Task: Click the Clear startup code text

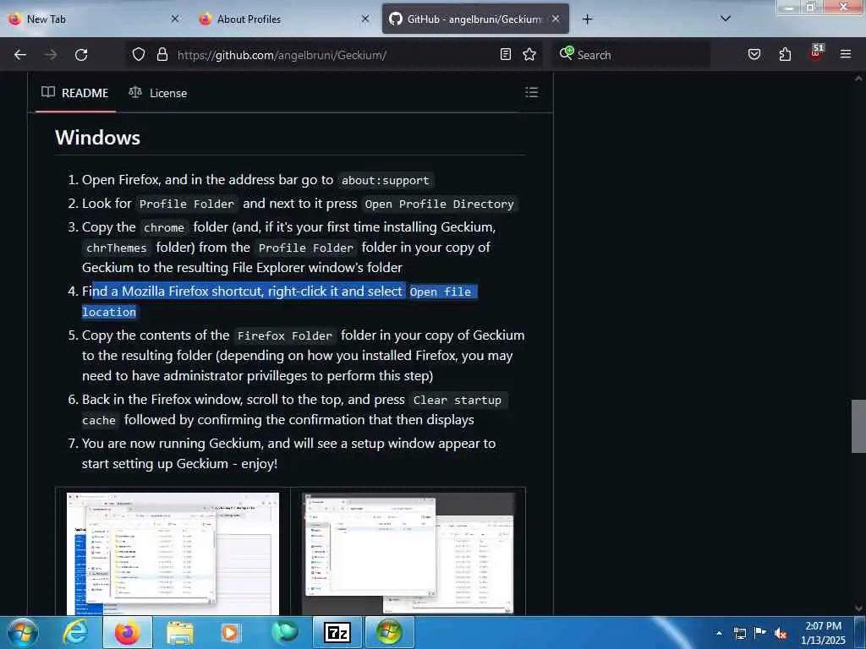Action: (458, 400)
